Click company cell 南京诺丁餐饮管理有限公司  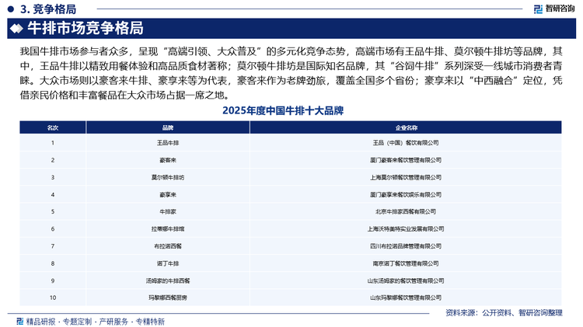click(406, 263)
